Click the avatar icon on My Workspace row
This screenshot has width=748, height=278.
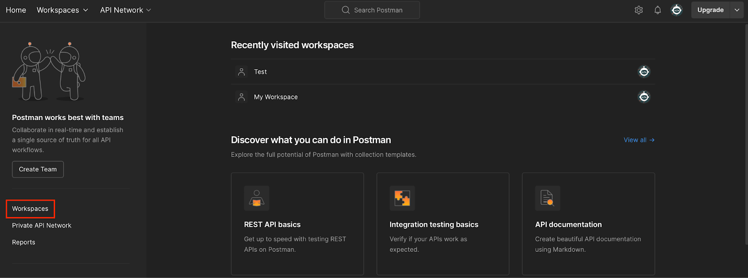point(644,97)
